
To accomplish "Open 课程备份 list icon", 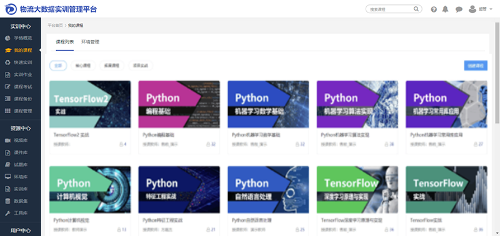I will tap(8, 99).
